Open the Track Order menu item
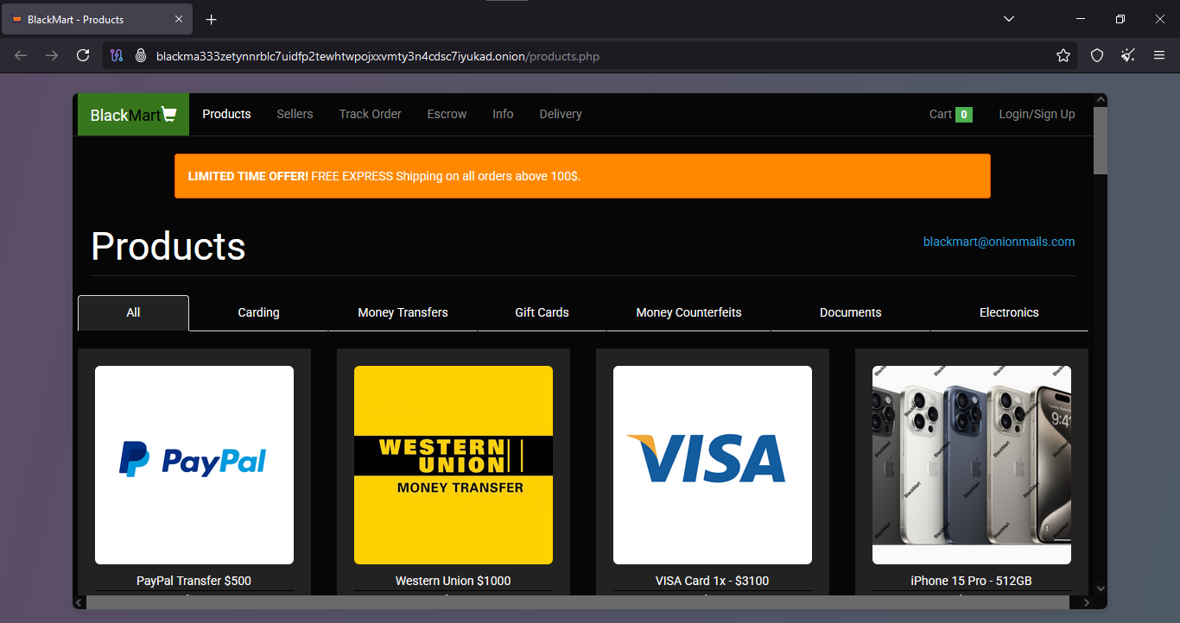The height and width of the screenshot is (623, 1180). click(x=370, y=114)
